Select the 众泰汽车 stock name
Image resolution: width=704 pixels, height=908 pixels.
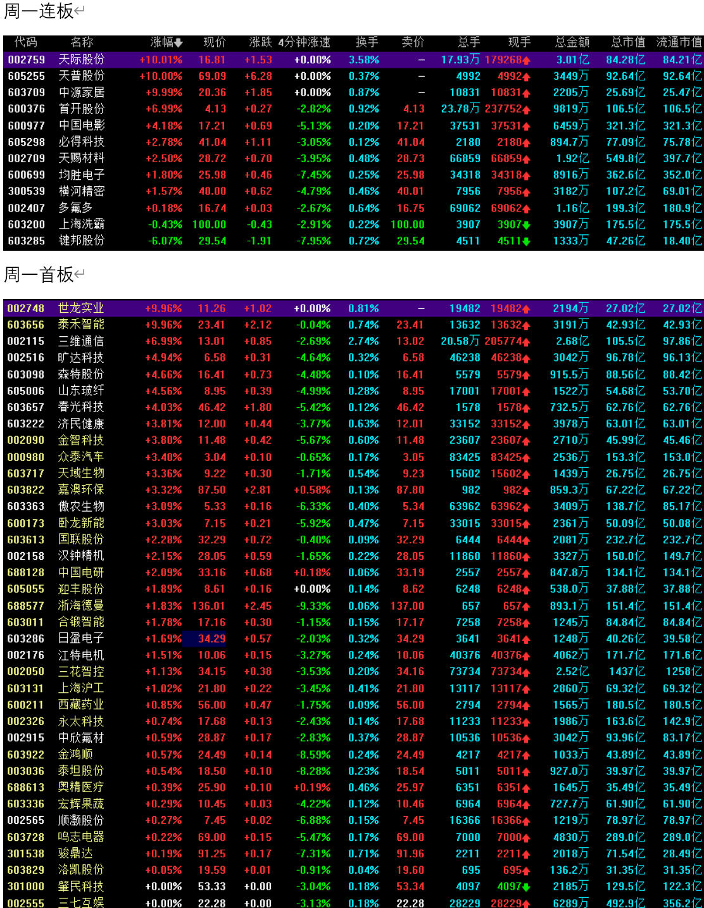(x=82, y=457)
